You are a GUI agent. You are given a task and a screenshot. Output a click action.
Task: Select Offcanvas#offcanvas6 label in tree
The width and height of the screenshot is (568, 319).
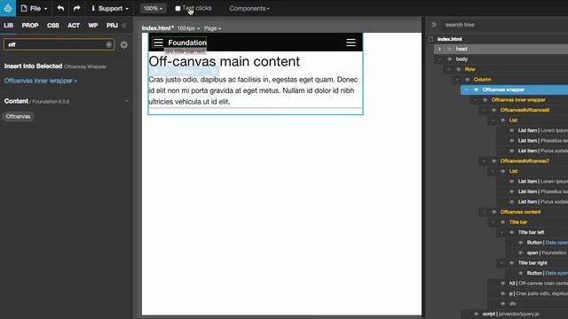point(525,110)
